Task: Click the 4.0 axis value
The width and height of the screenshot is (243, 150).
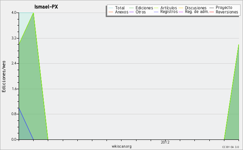Action: click(x=14, y=13)
